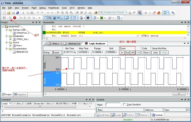Screen dimensions: 191x122
Task: Click the Code Show button
Action: pyautogui.click(x=146, y=52)
